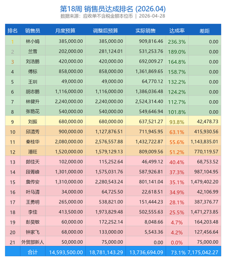
Task: Click the 差距 column header
Action: tap(205, 31)
